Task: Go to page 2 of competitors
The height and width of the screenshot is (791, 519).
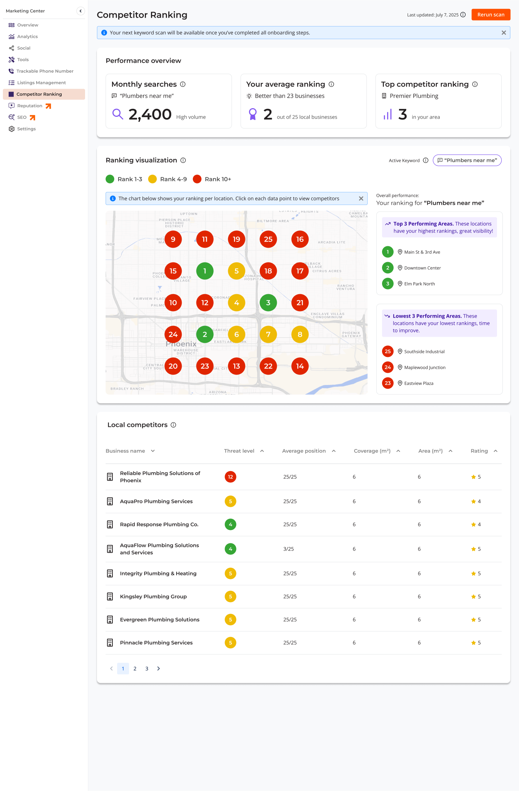Action: pos(135,669)
